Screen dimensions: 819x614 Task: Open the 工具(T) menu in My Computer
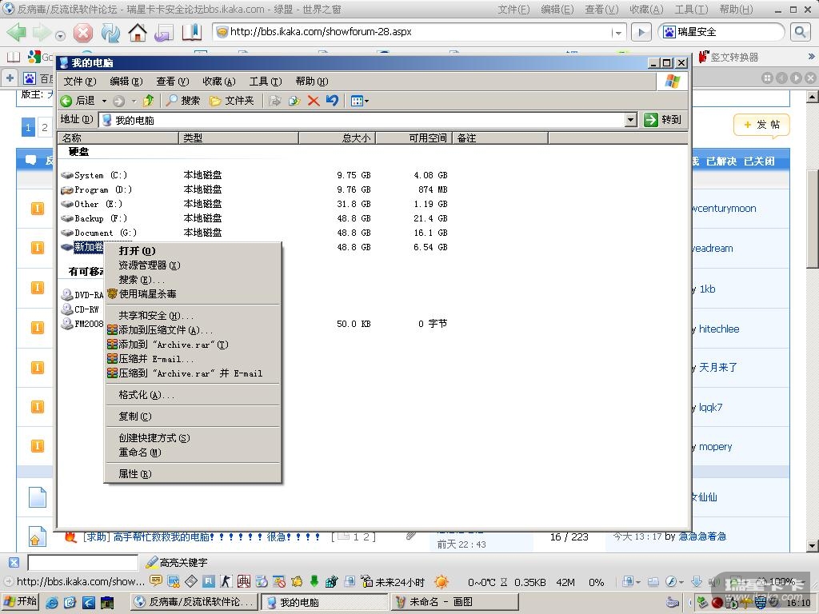click(266, 82)
